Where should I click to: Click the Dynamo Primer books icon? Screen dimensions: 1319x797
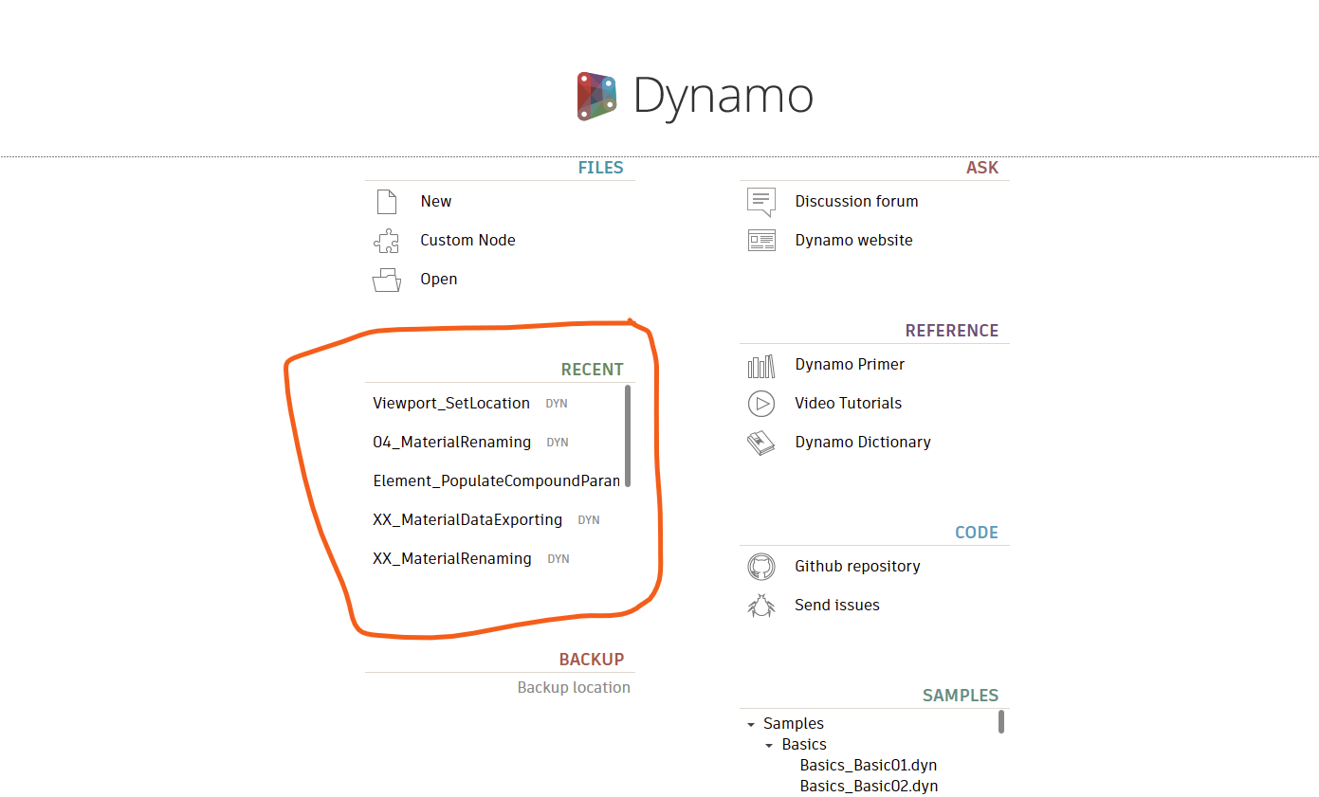point(761,365)
